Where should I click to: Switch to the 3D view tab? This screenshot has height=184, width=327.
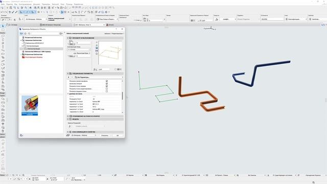[x=88, y=25]
